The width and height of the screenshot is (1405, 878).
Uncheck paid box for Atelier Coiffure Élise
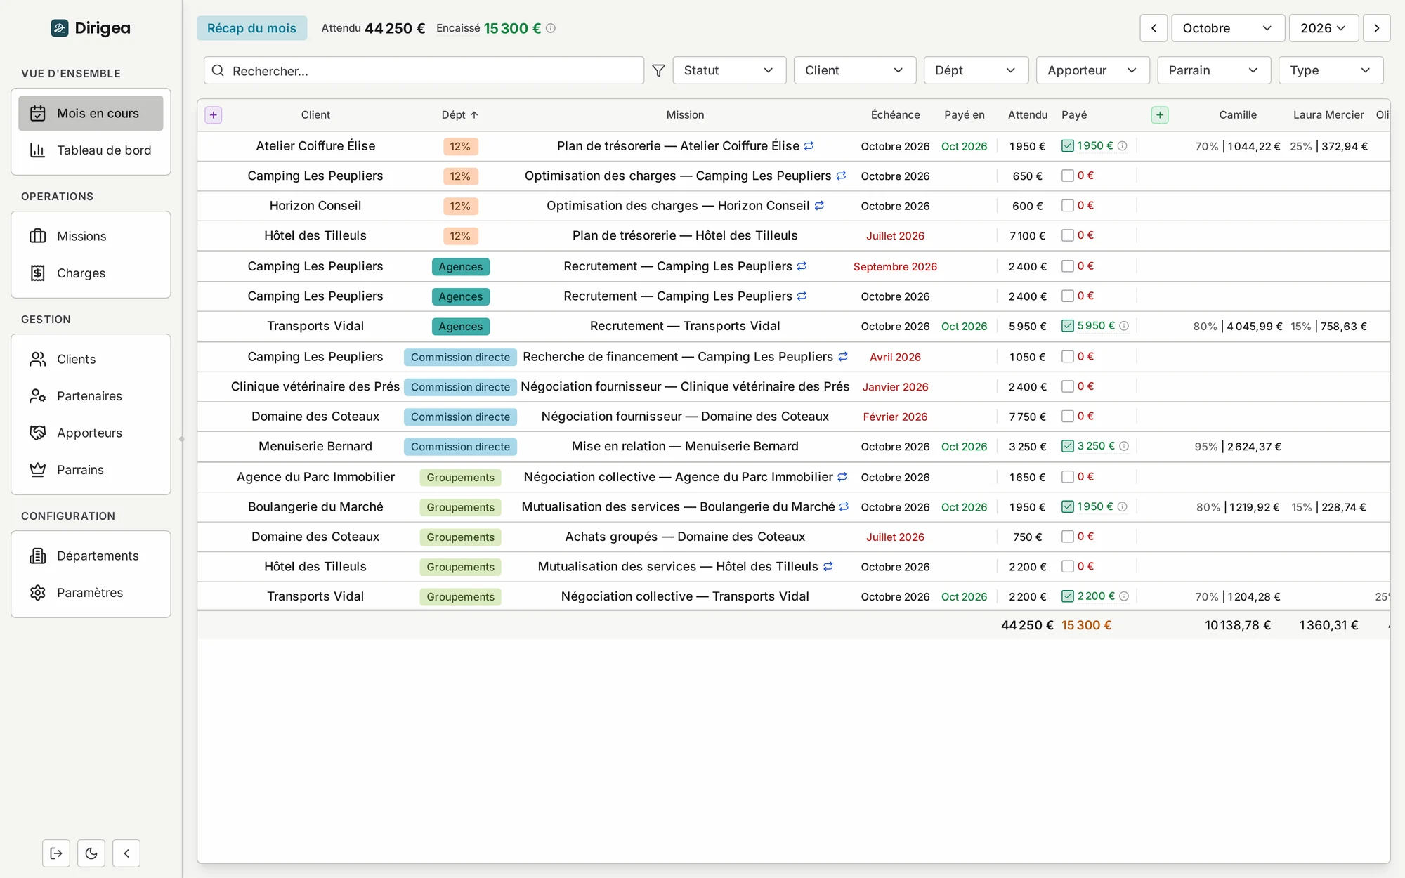click(1068, 145)
